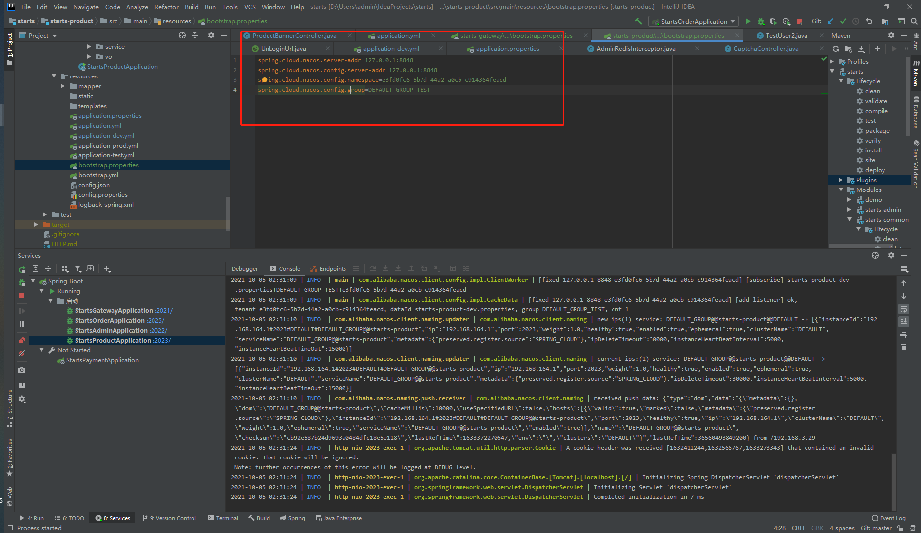Open the StartsOrderApplication run configuration dropdown
The height and width of the screenshot is (533, 921).
pyautogui.click(x=694, y=21)
